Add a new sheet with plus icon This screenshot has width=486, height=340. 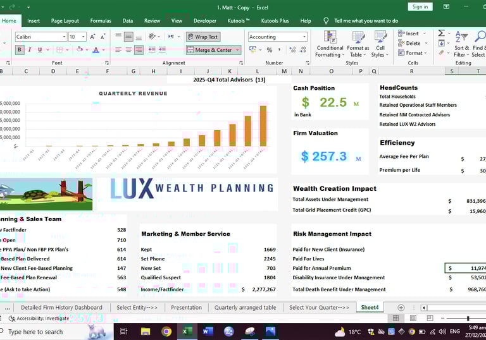click(401, 308)
